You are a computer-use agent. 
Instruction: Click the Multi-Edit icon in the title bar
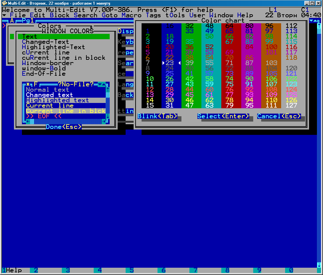pyautogui.click(x=5, y=3)
